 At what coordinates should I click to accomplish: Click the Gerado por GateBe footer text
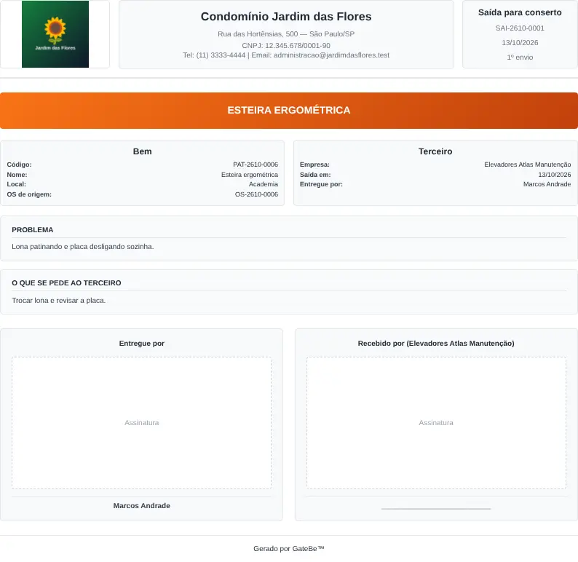[289, 549]
